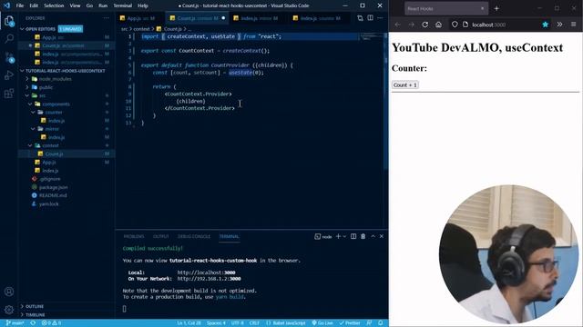
Task: Click the bookmark star in Firefox
Action: (x=545, y=25)
